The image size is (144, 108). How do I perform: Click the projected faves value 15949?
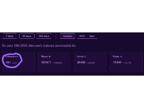117,62
